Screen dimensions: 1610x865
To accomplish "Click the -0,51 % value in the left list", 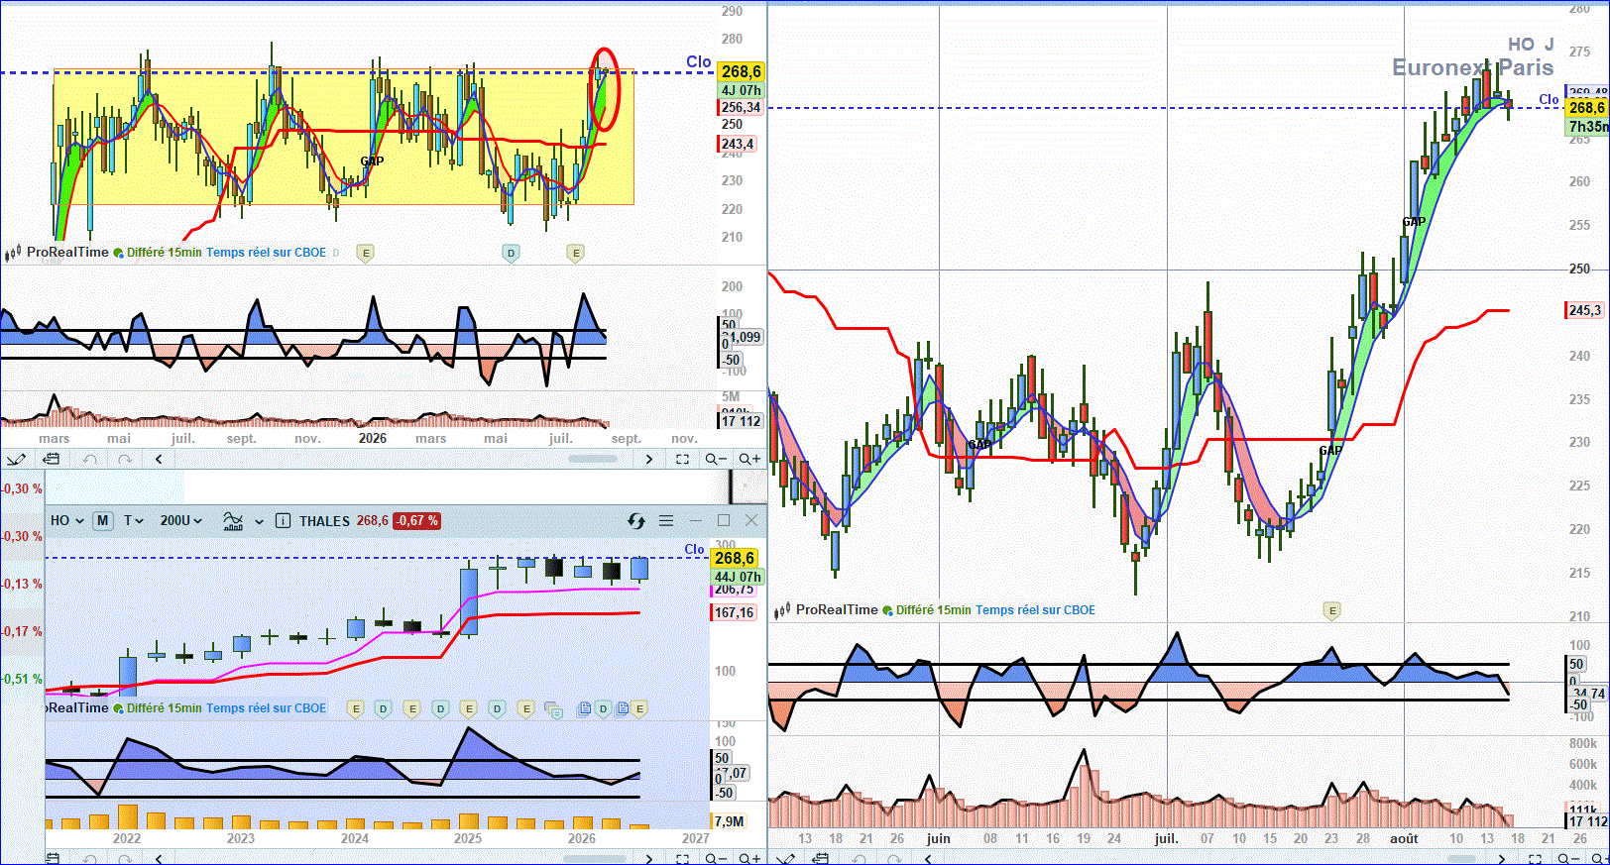I will coord(22,679).
